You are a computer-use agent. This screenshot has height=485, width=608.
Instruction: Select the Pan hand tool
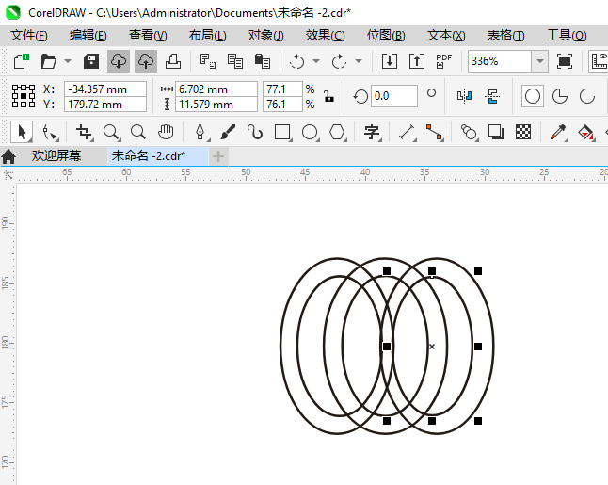166,132
